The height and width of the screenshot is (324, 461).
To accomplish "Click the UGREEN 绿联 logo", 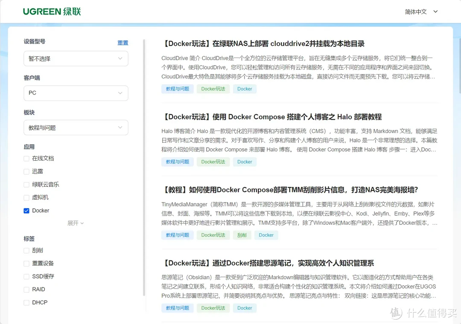I will (x=52, y=12).
